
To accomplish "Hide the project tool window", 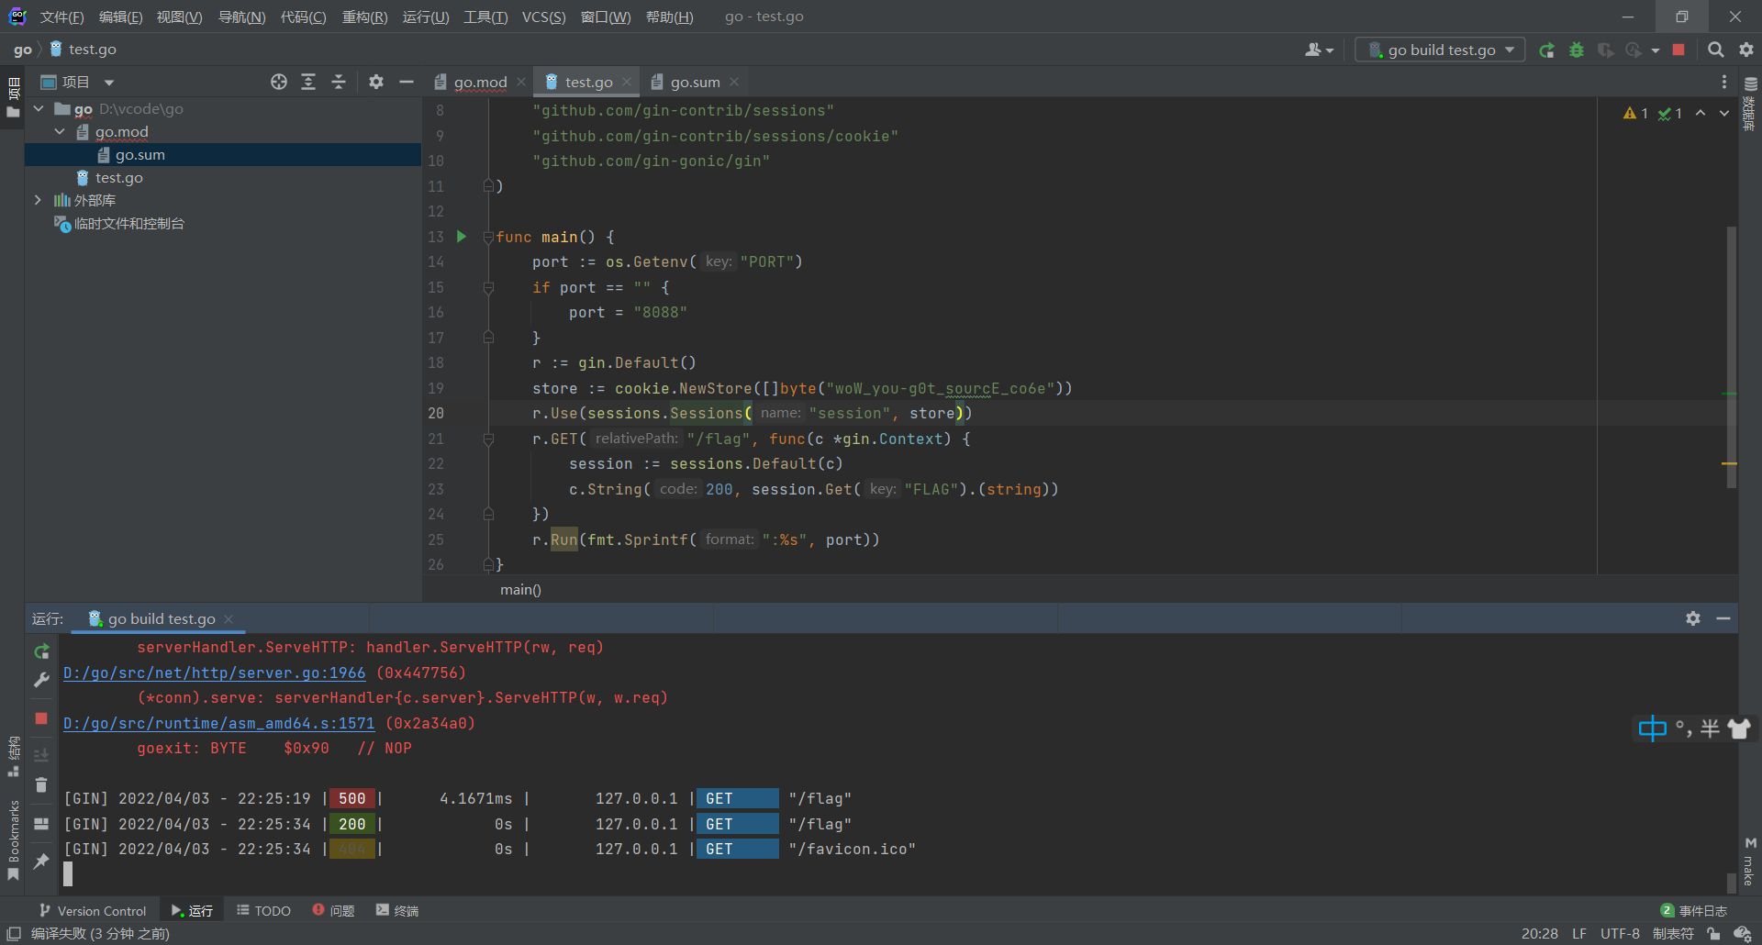I will [407, 82].
